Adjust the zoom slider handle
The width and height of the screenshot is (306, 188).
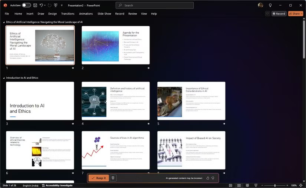pyautogui.click(x=275, y=185)
